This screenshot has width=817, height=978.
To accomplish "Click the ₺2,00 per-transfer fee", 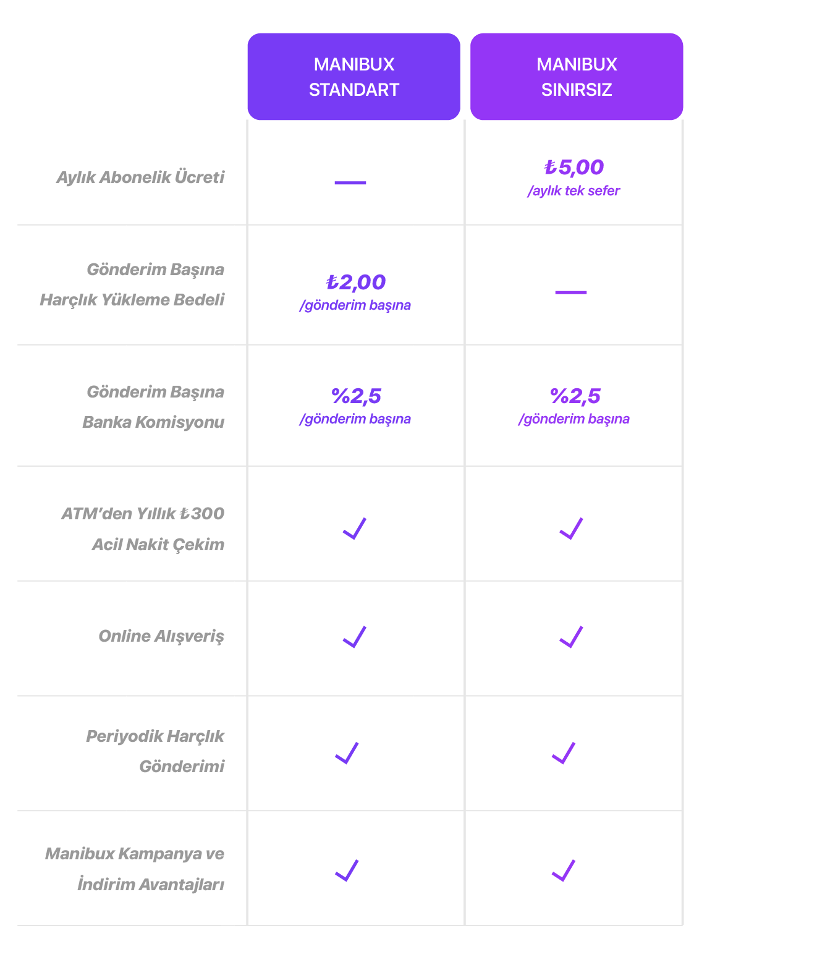I will (356, 282).
